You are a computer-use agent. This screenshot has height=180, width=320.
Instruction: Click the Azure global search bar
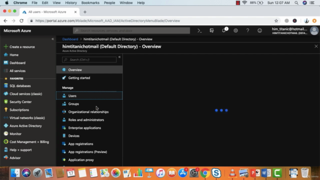[131, 30]
